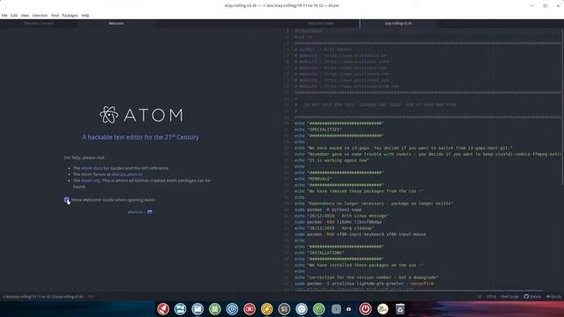The width and height of the screenshot is (564, 317).
Task: Click the atom.io footer link
Action: pyautogui.click(x=135, y=212)
